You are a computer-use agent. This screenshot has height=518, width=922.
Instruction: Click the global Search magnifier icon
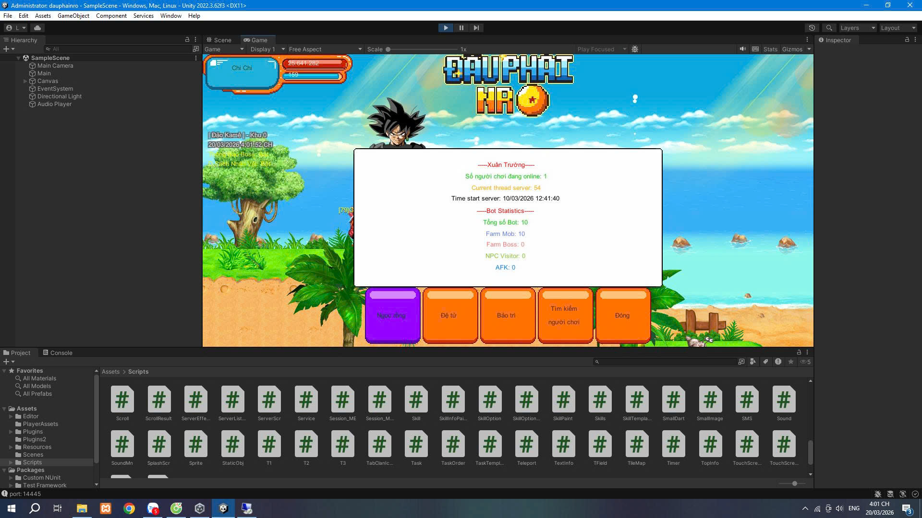pyautogui.click(x=829, y=28)
